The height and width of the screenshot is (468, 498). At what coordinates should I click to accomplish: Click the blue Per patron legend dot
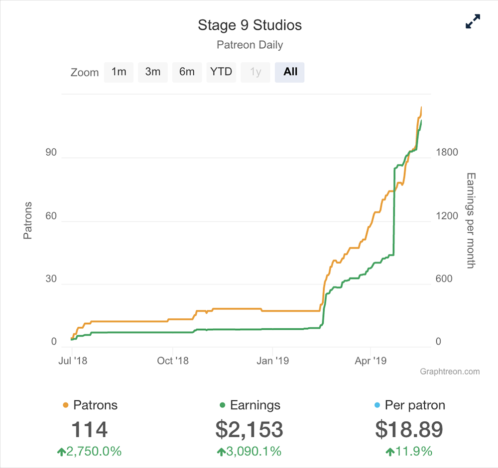pos(377,405)
